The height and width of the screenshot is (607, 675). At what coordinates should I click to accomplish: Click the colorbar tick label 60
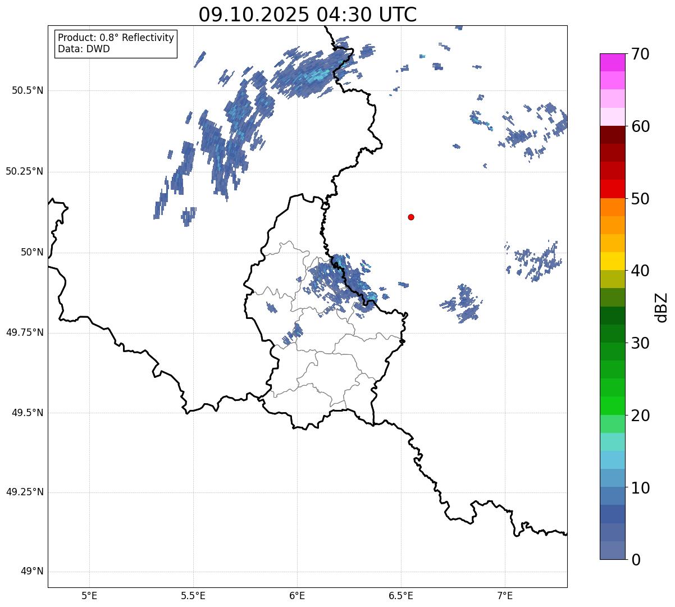click(x=640, y=126)
